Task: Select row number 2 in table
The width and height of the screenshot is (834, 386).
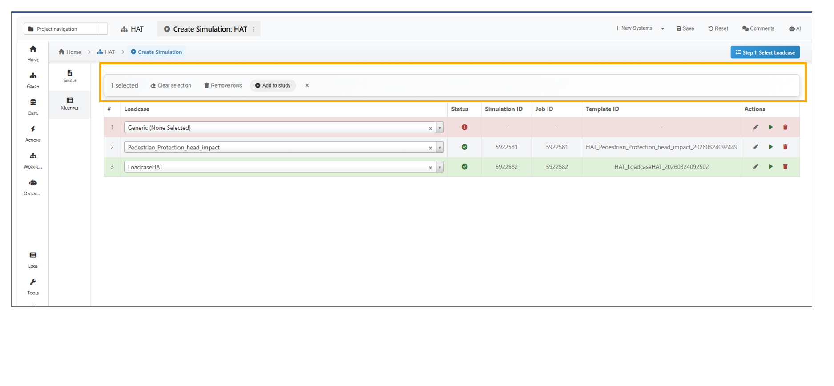Action: tap(112, 147)
